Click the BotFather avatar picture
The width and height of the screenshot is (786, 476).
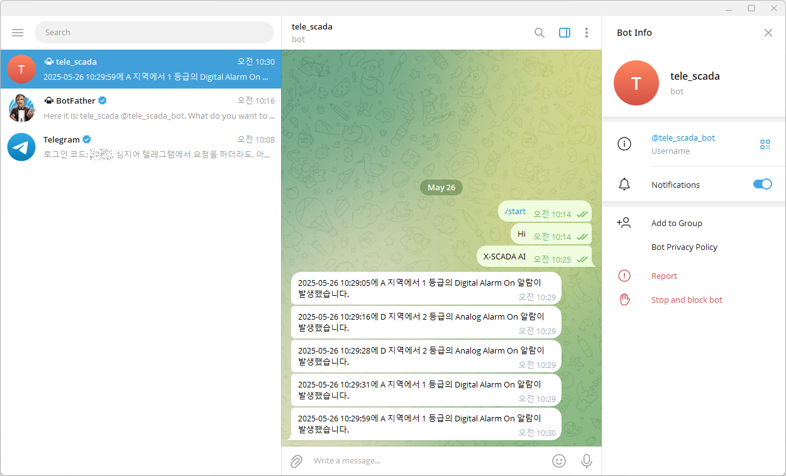(21, 108)
